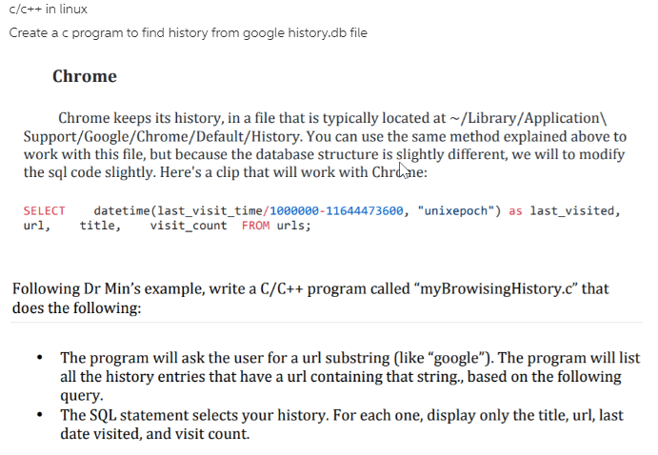The width and height of the screenshot is (658, 455).
Task: Click 'visit_count' in the SQL code
Action: click(189, 226)
